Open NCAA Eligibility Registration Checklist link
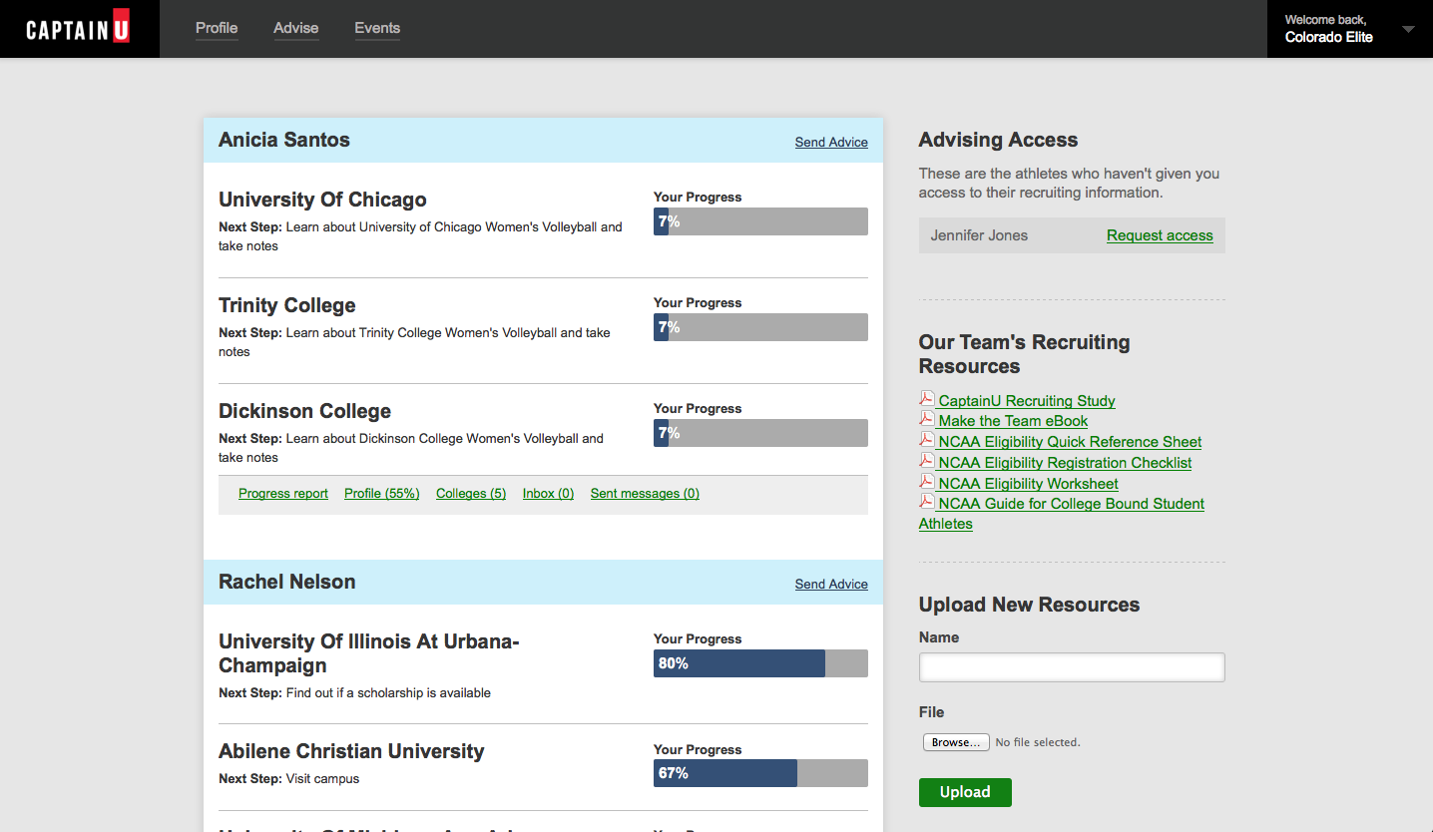 coord(1065,463)
